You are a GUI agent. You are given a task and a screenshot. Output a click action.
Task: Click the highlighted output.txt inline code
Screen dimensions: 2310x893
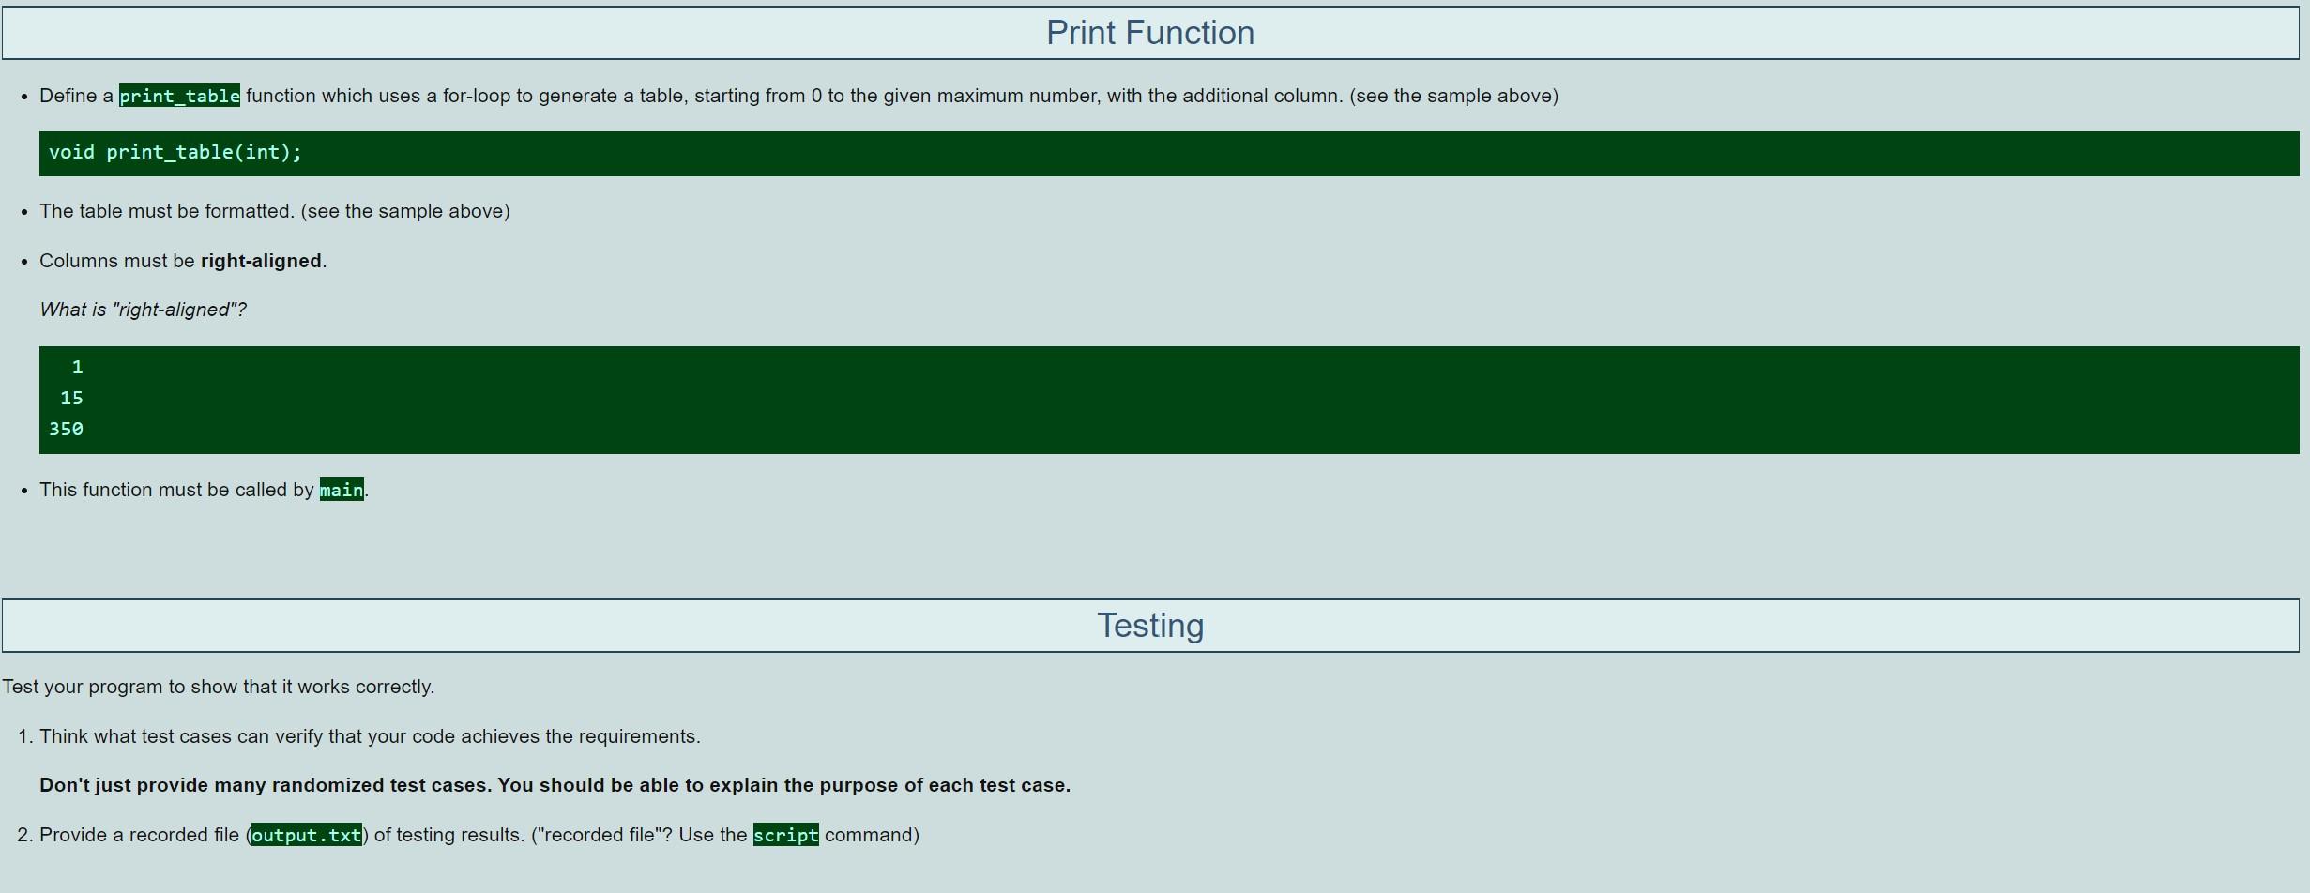point(307,835)
